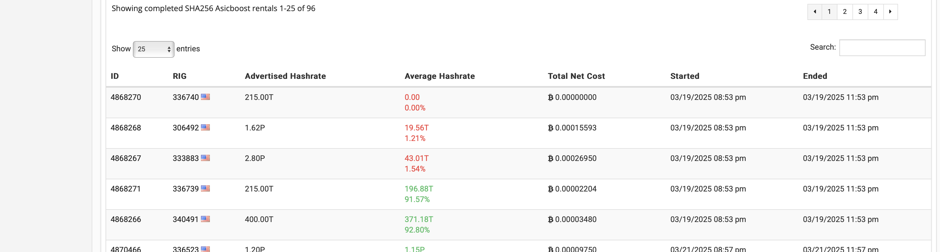Go to page 2 of rentals
This screenshot has height=252, width=940.
[x=844, y=12]
